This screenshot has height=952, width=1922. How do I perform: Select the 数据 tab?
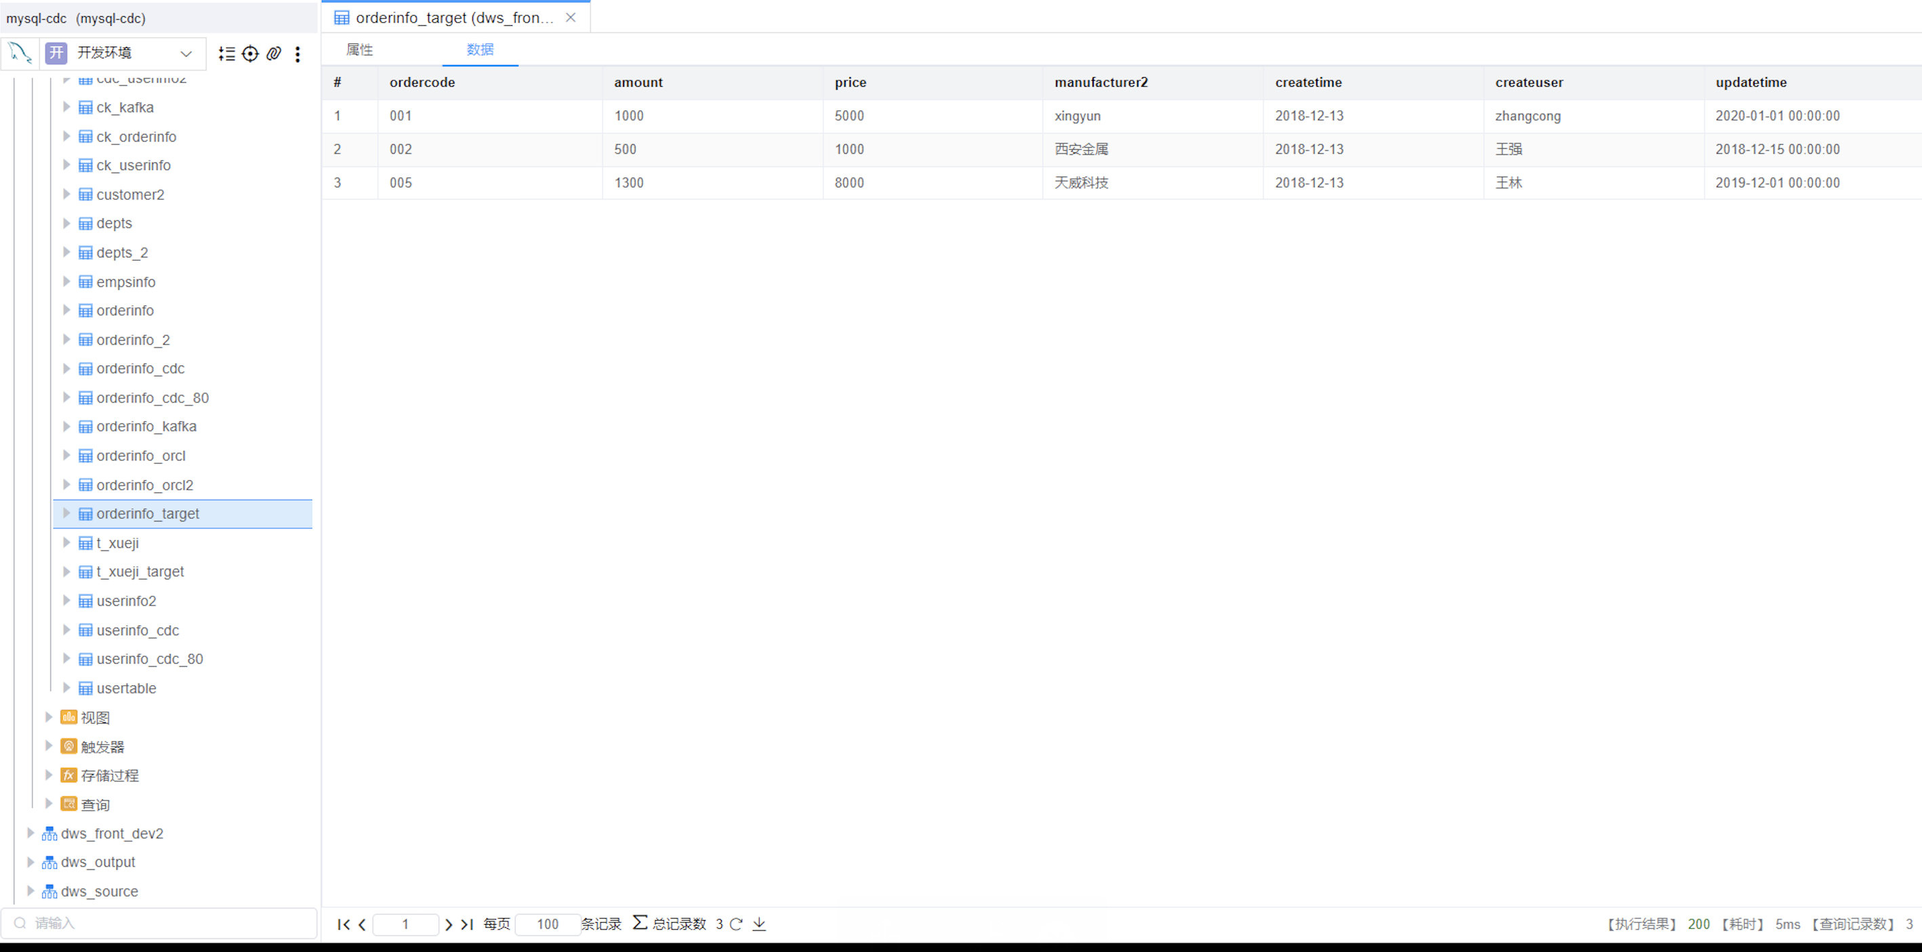click(480, 49)
